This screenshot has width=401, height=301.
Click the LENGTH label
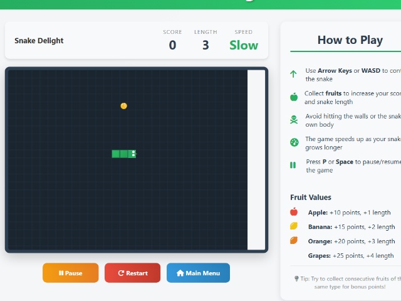[x=206, y=32]
